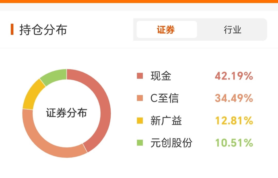Click the yellow 新广益 legend square
Image resolution: width=278 pixels, height=178 pixels.
pos(140,121)
